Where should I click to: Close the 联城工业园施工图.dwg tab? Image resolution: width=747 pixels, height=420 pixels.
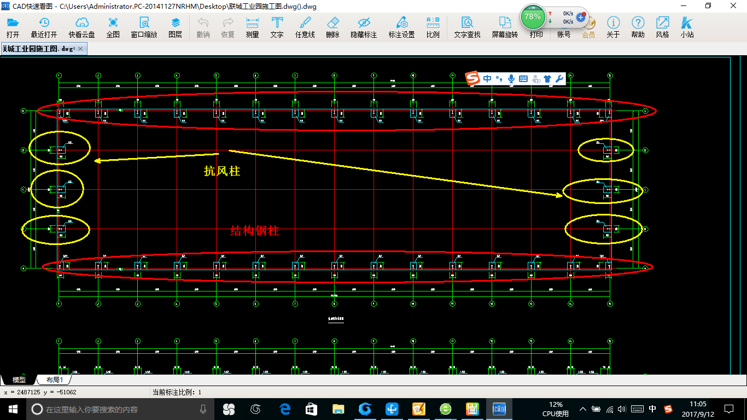80,49
